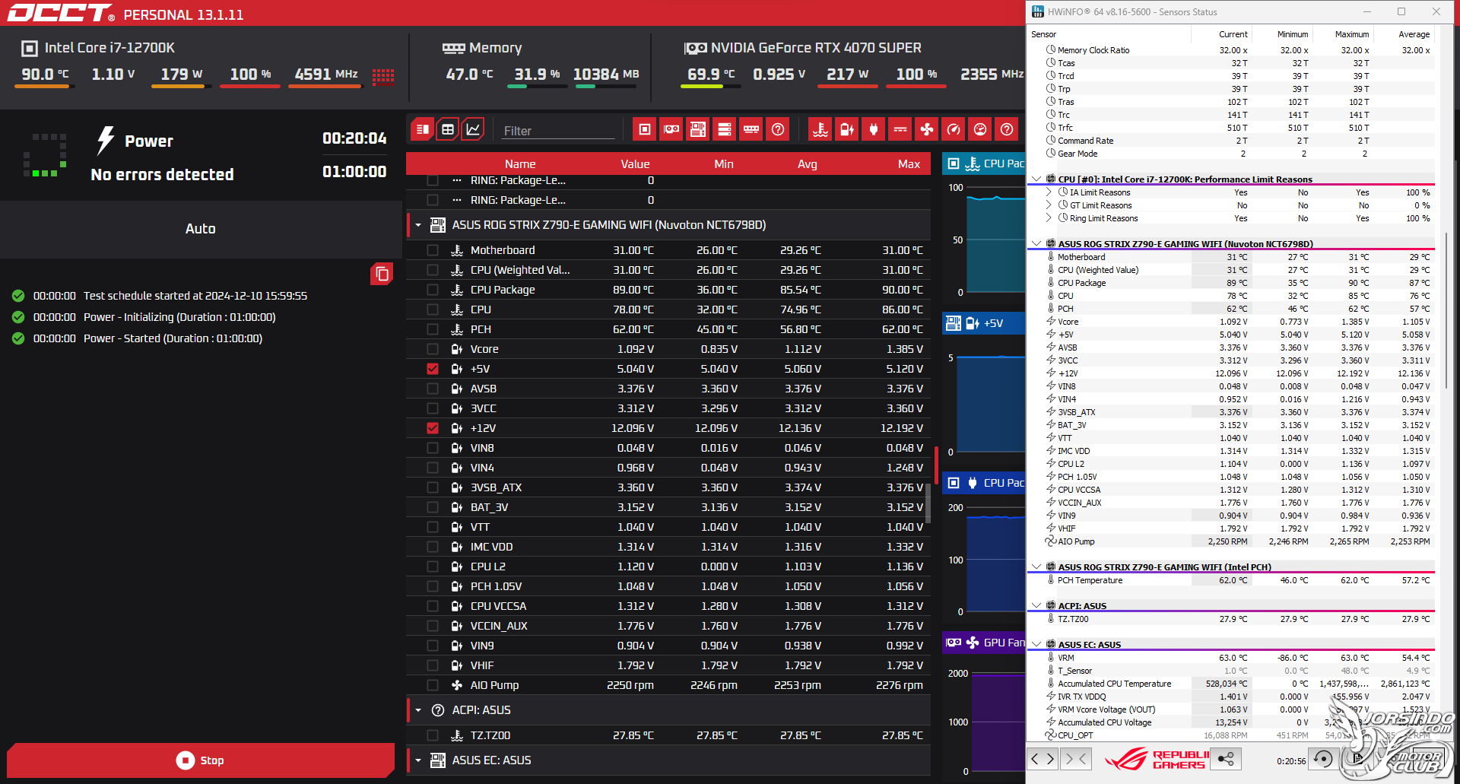This screenshot has width=1460, height=784.
Task: Click HWiNFO share sensors icon
Action: (x=1226, y=759)
